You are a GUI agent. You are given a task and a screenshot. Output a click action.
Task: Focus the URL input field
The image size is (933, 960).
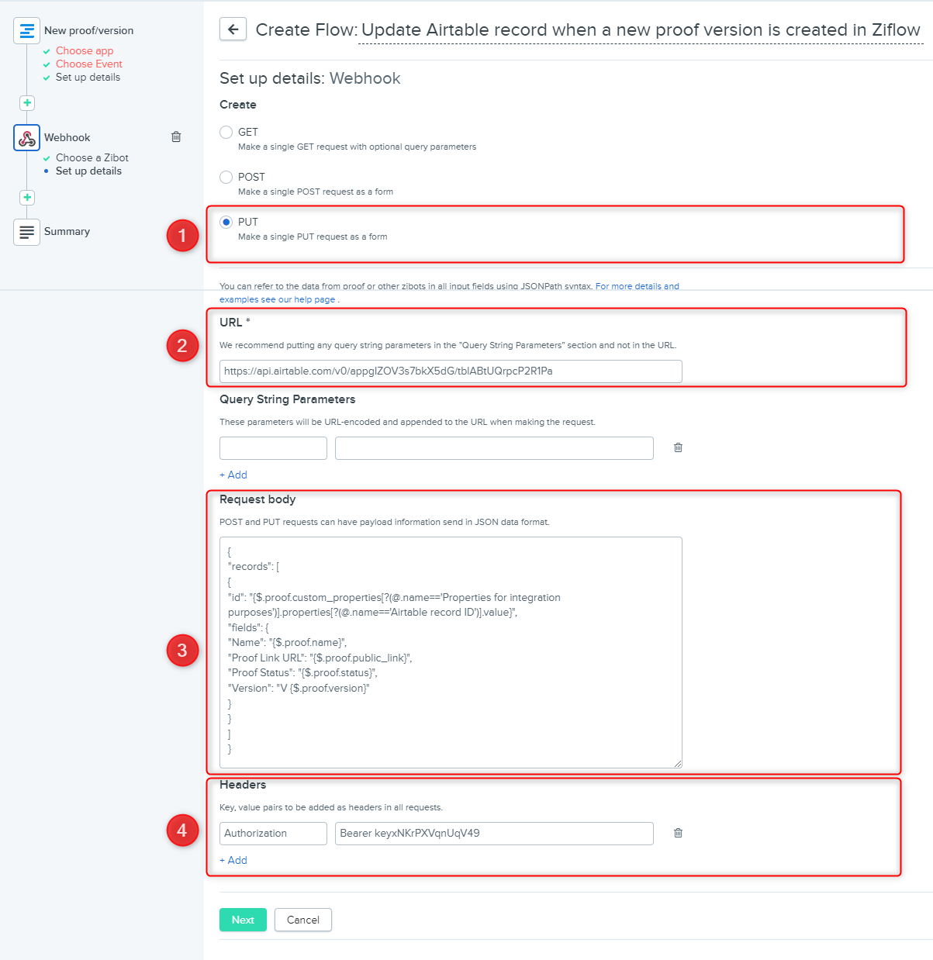[451, 371]
